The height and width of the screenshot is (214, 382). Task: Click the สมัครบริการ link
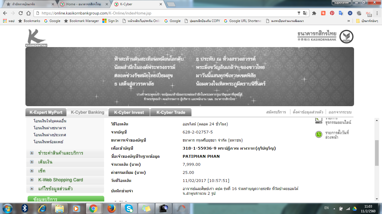pos(276,112)
